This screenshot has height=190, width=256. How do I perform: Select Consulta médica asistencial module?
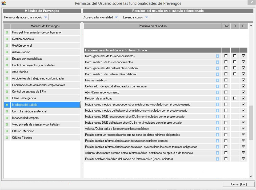29,111
